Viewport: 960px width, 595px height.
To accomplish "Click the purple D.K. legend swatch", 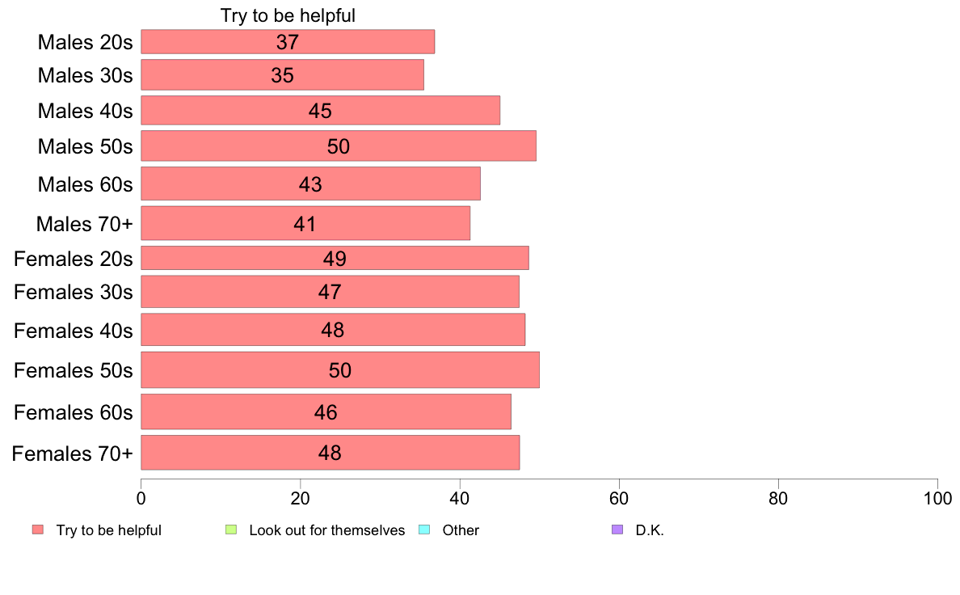I will coord(617,530).
